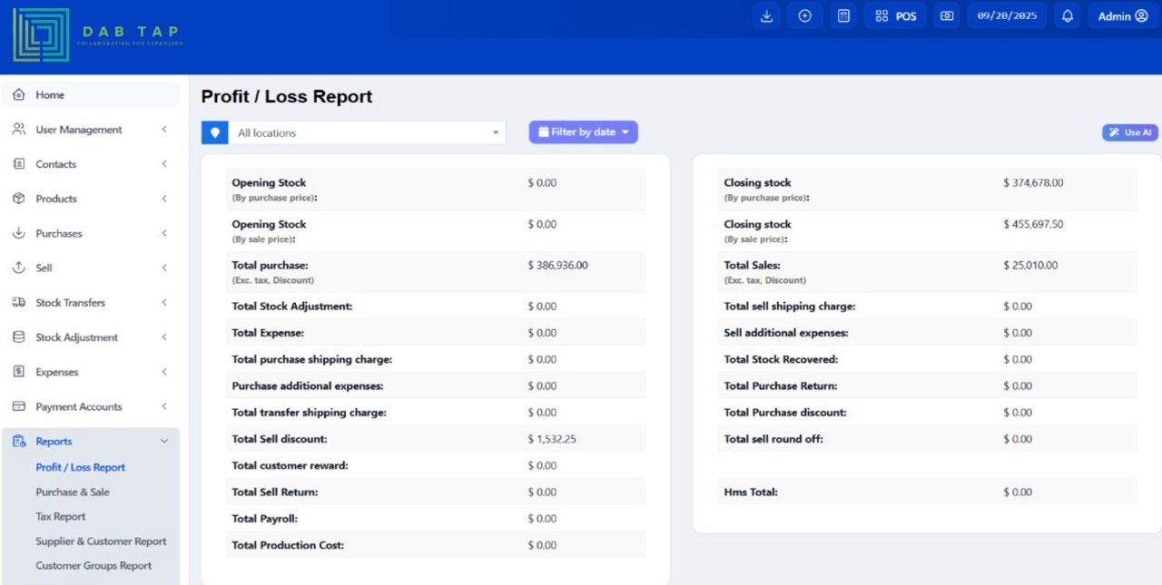Click the 09/20/2025 date display
1162x585 pixels.
click(x=1007, y=16)
